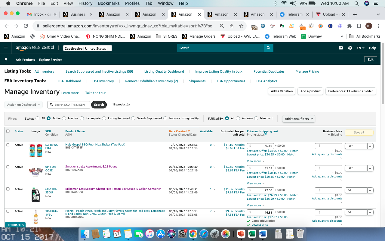
Task: Click the SKU search input field
Action: [69, 105]
